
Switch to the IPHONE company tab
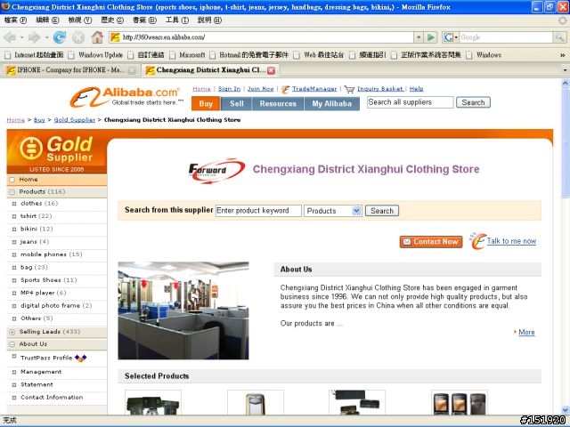pyautogui.click(x=69, y=70)
